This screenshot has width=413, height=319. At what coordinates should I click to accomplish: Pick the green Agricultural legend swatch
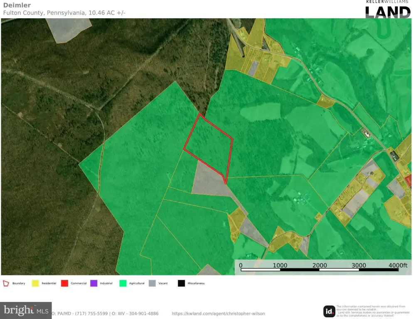coord(123,283)
